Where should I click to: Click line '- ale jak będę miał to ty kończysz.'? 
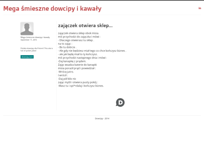tap(78, 54)
